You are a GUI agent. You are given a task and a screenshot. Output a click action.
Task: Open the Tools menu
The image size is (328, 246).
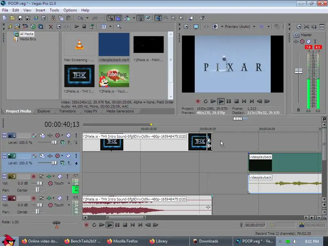pos(54,10)
